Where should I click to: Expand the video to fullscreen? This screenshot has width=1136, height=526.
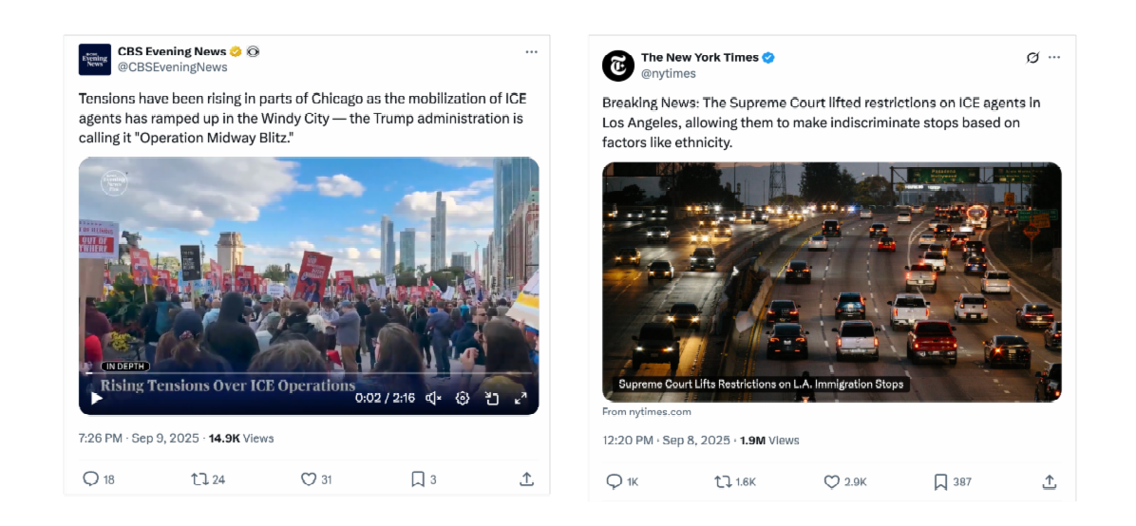tap(521, 398)
